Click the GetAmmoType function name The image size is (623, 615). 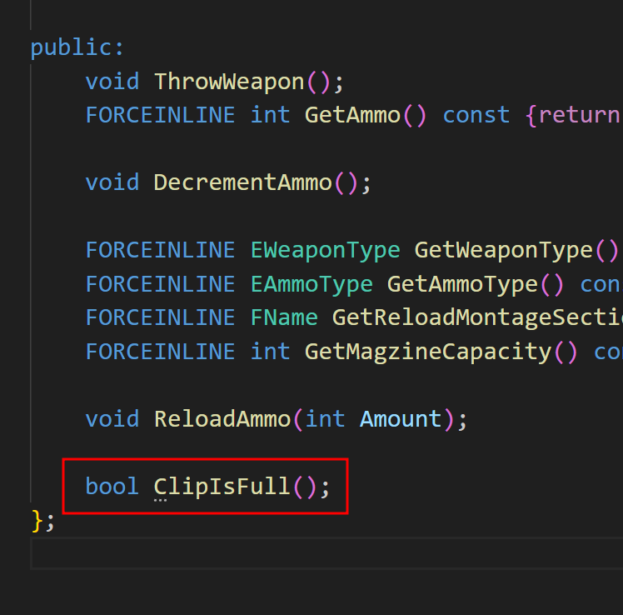(462, 285)
